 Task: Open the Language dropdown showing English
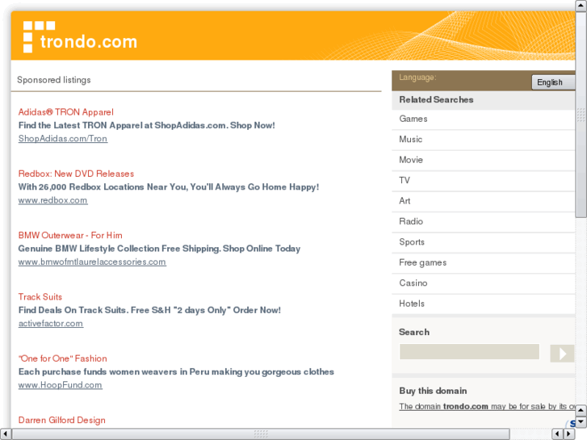coord(553,82)
